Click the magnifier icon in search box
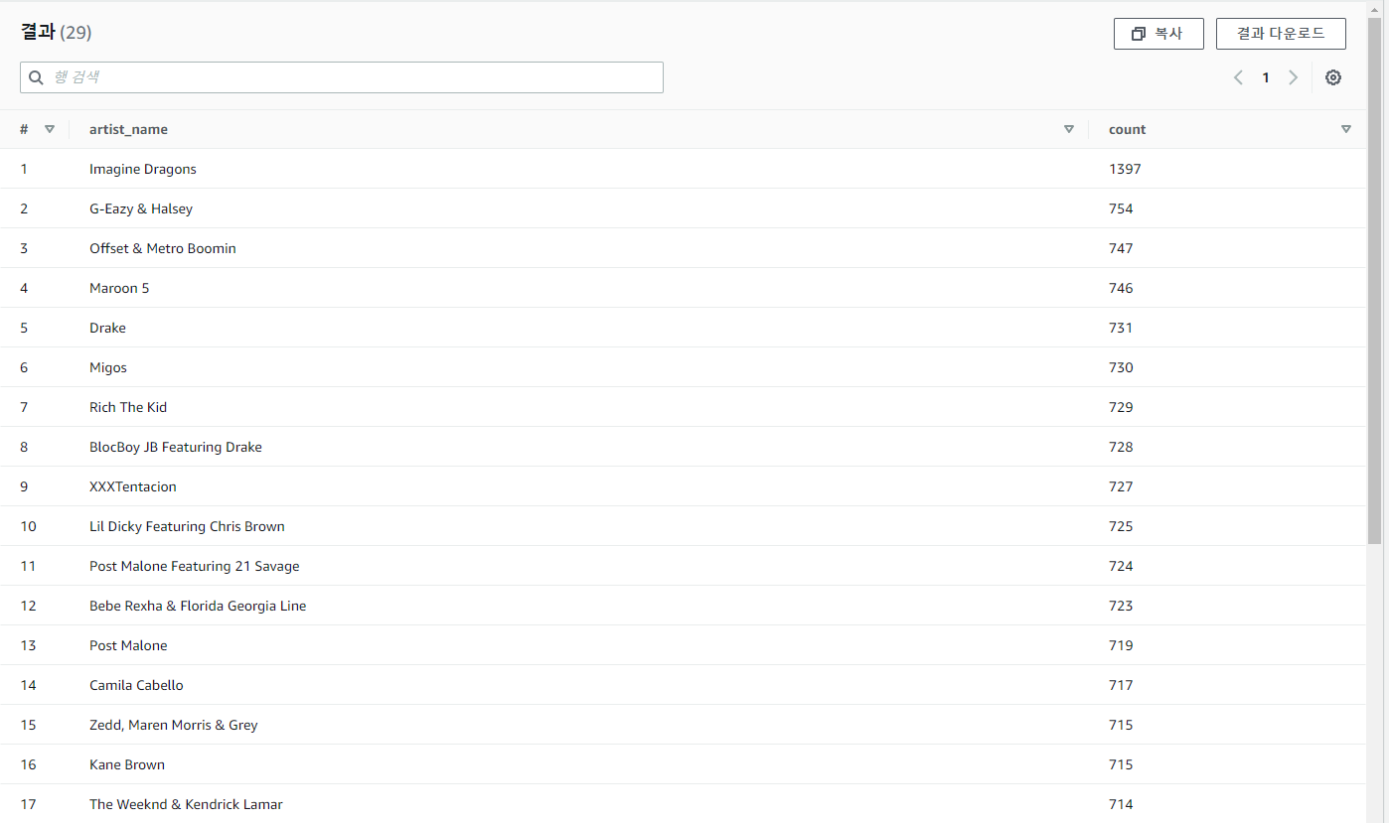The height and width of the screenshot is (823, 1389). (x=36, y=77)
